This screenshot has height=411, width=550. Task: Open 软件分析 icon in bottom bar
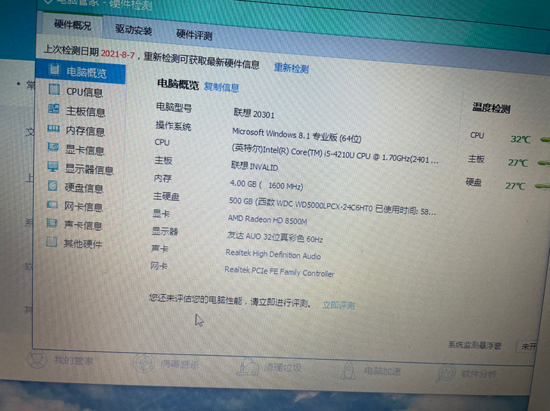446,373
